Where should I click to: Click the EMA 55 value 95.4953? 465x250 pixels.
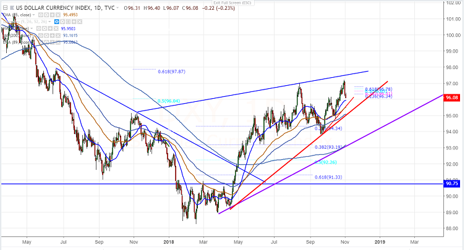[x=70, y=15]
